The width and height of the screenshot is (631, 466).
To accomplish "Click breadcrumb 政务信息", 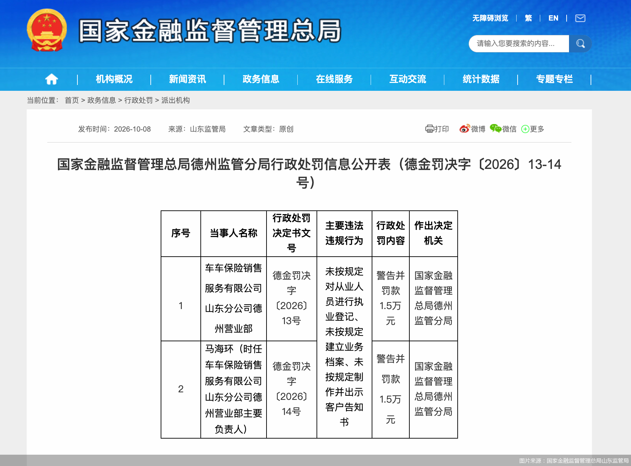I will pyautogui.click(x=101, y=100).
